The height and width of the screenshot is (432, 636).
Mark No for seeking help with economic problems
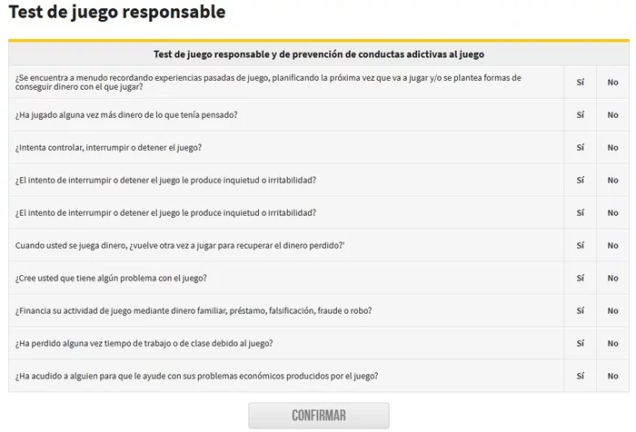click(612, 377)
